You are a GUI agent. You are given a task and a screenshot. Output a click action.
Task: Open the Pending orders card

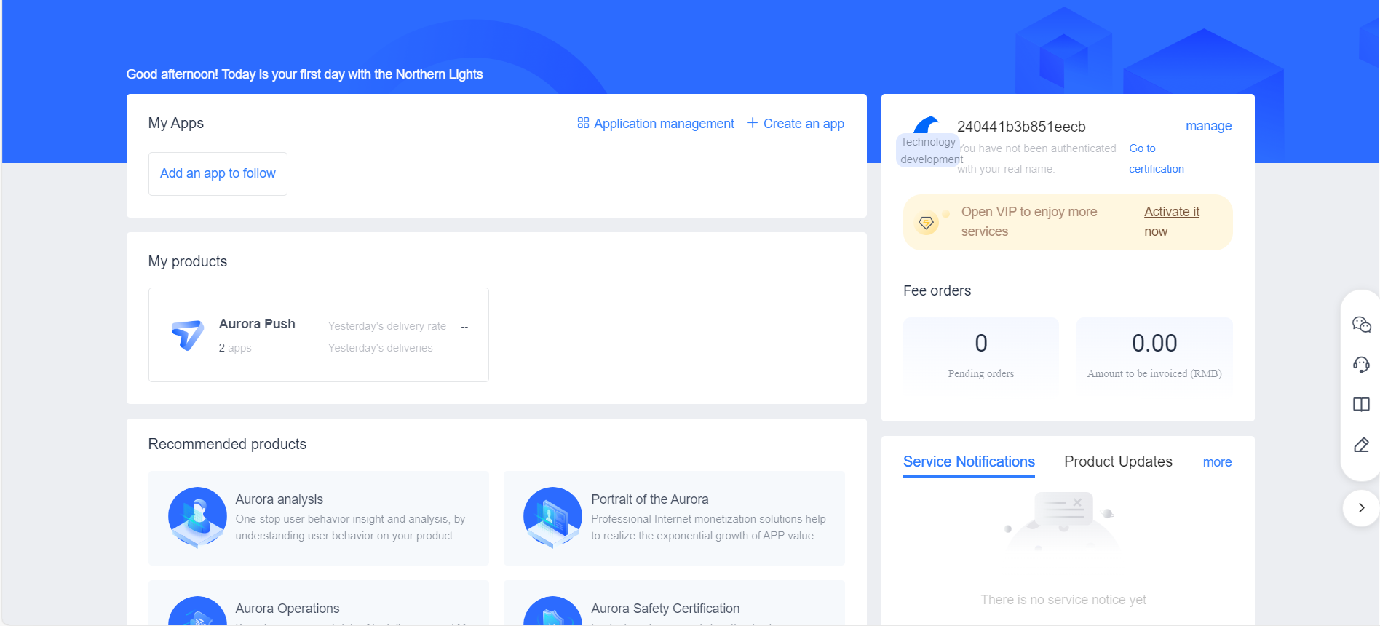click(981, 357)
